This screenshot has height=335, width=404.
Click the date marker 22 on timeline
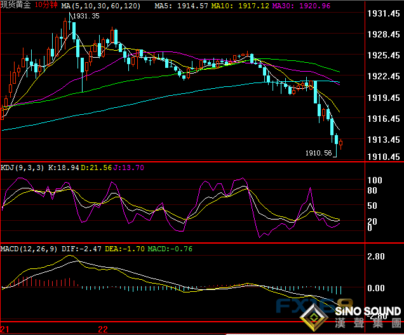click(103, 329)
